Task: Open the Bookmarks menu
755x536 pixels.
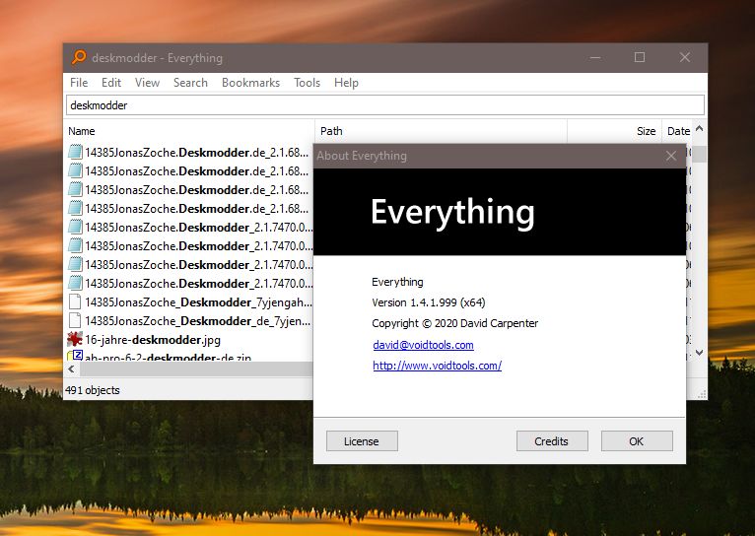Action: coord(251,83)
